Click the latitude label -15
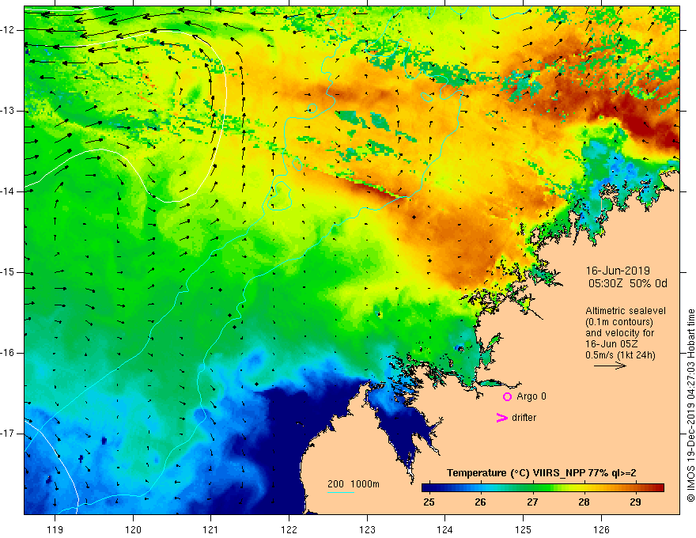Image resolution: width=696 pixels, height=538 pixels. coord(8,272)
